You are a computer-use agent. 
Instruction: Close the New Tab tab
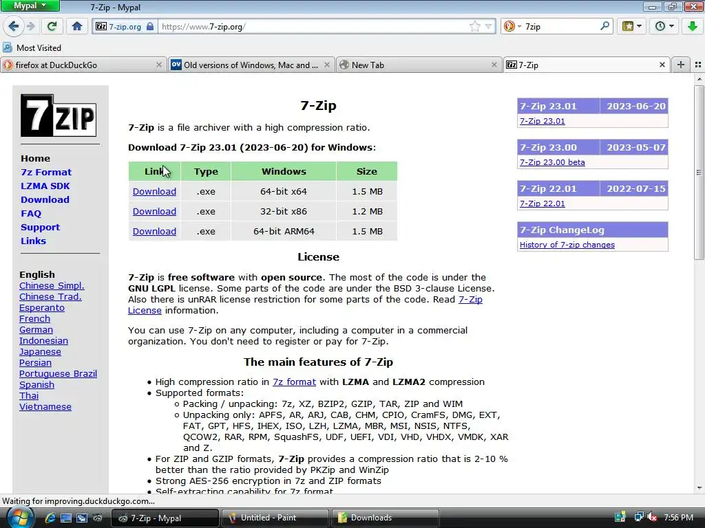click(x=494, y=65)
